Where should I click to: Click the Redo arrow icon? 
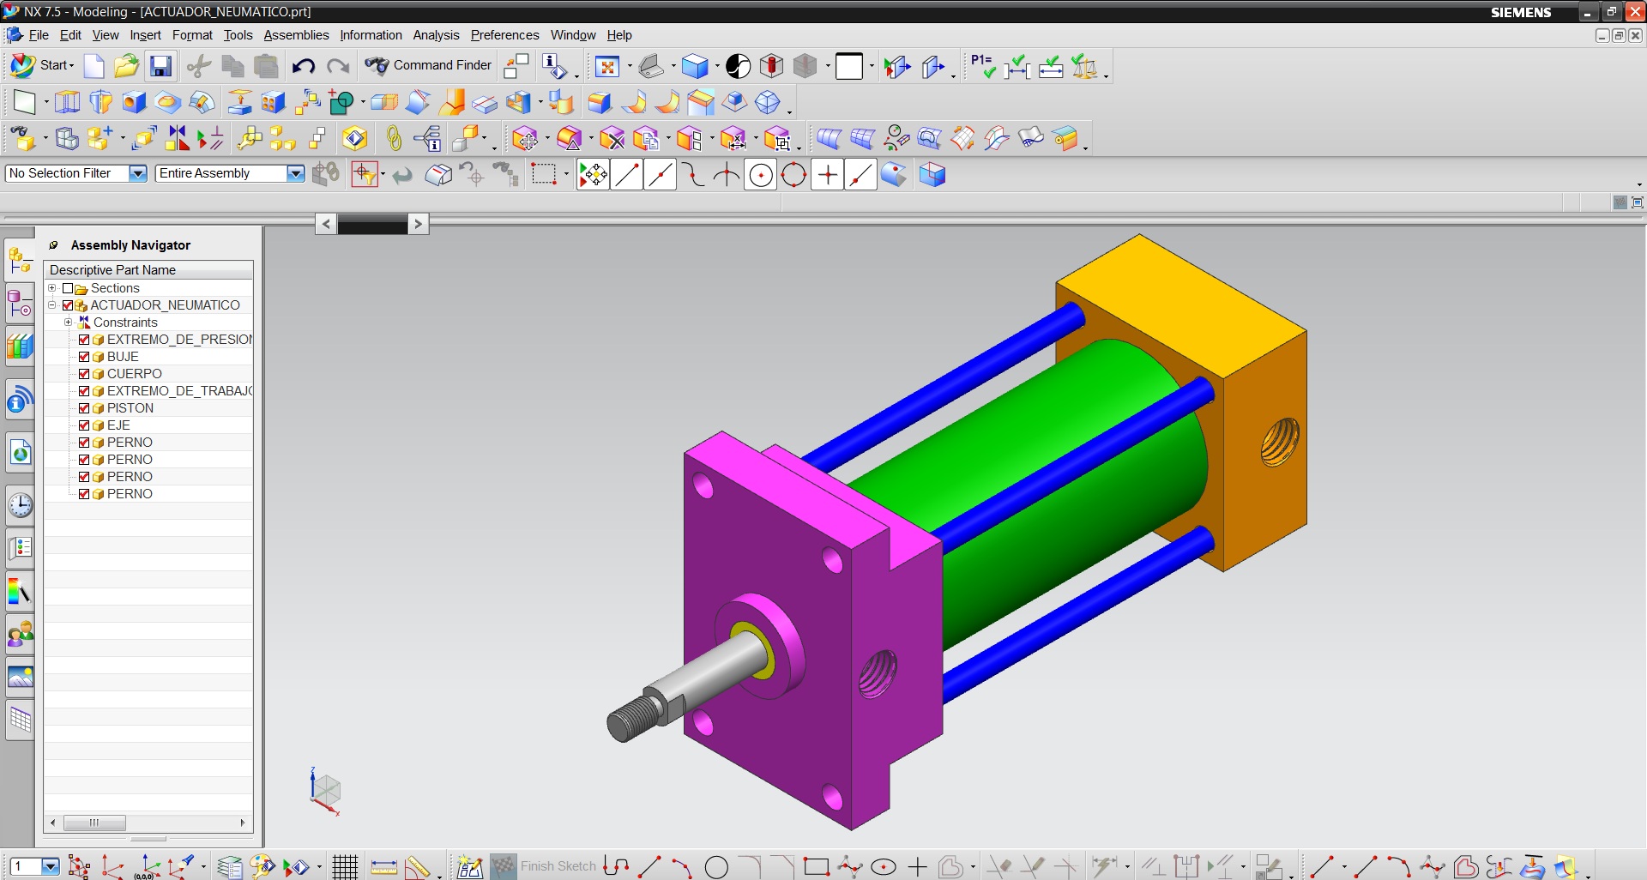coord(338,66)
